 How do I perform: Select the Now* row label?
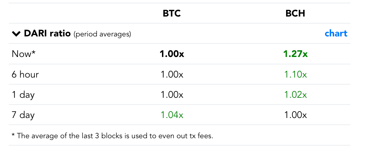pyautogui.click(x=24, y=54)
